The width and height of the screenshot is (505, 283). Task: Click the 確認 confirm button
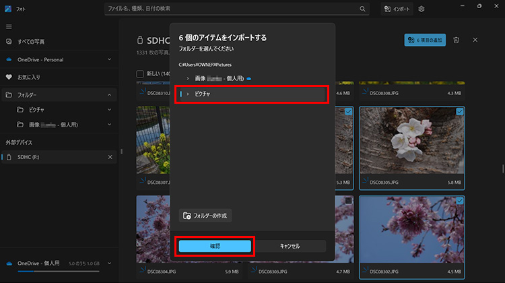(x=215, y=246)
